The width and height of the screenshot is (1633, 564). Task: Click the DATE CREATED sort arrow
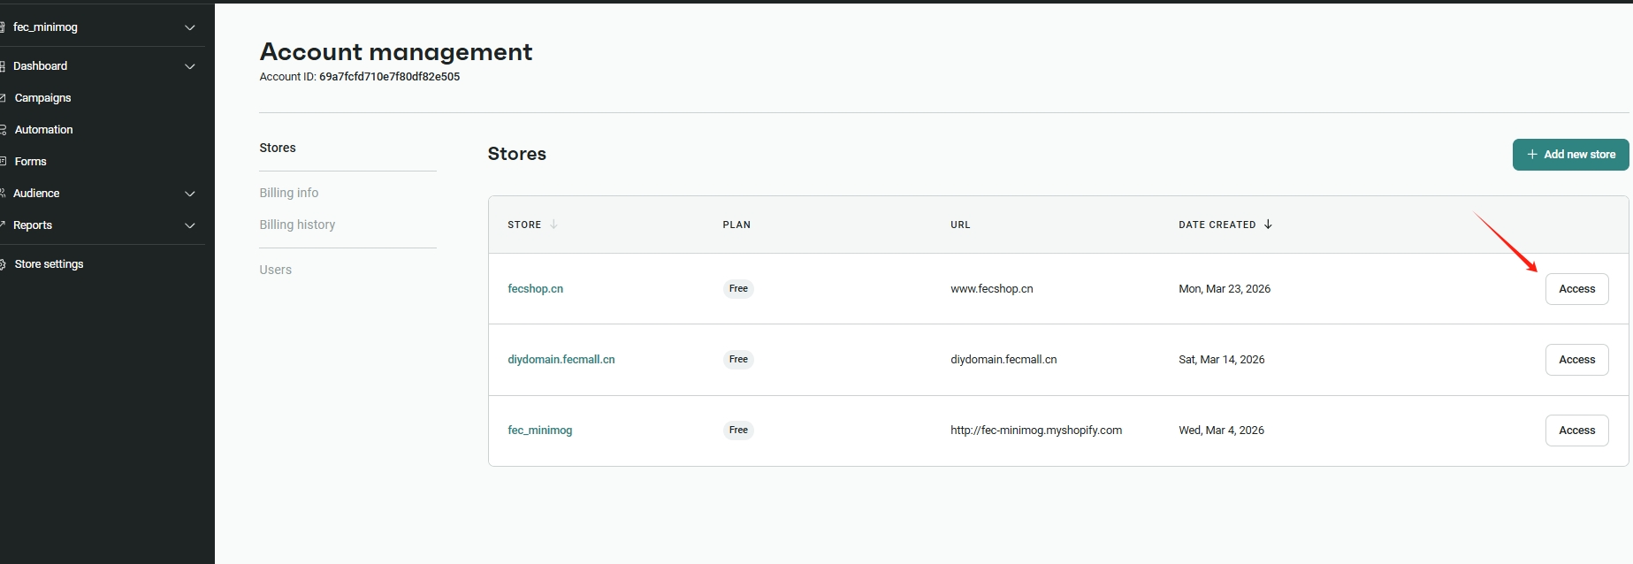[x=1268, y=225]
